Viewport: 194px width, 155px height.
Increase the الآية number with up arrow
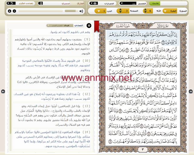pos(145,9)
